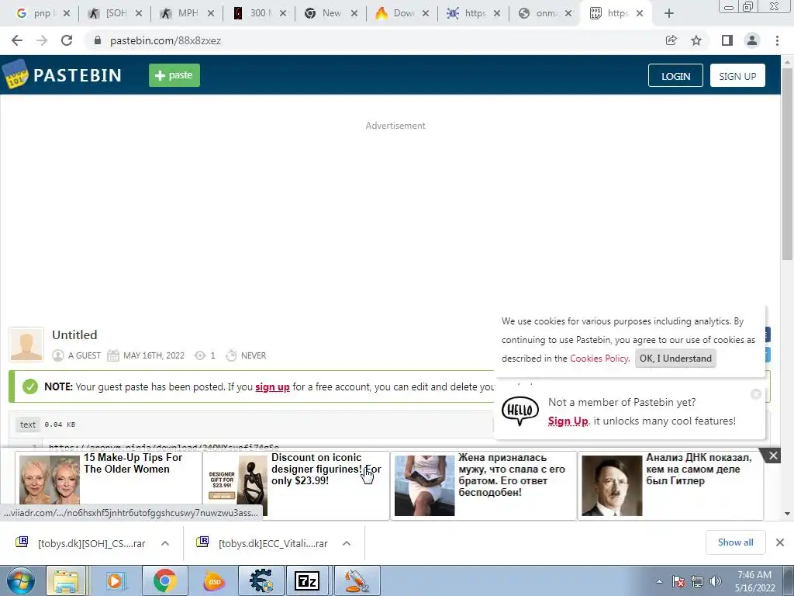Image resolution: width=794 pixels, height=596 pixels.
Task: Click the Chrome taskbar icon
Action: (x=164, y=580)
